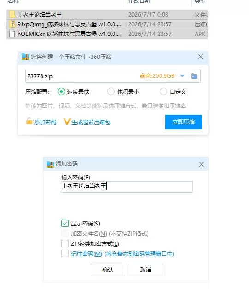Click the 输入密码 text field
The image size is (249, 289).
(127, 187)
